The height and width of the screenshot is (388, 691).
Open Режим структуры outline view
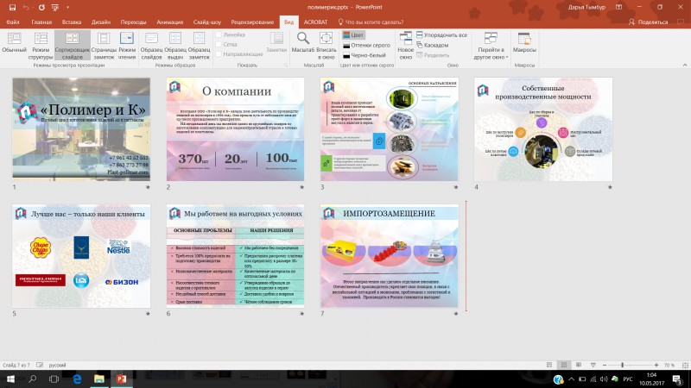[41, 46]
